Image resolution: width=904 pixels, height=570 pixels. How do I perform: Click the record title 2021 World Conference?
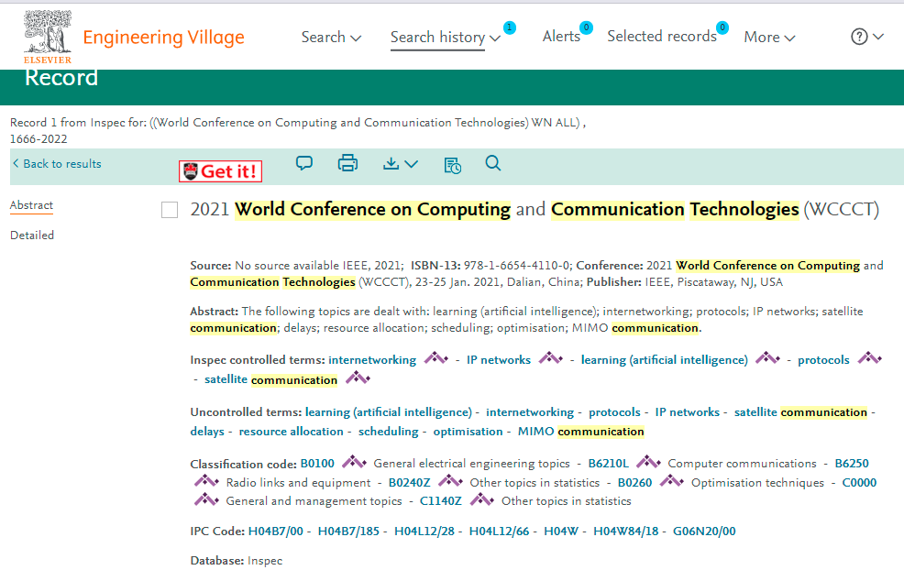click(x=535, y=209)
